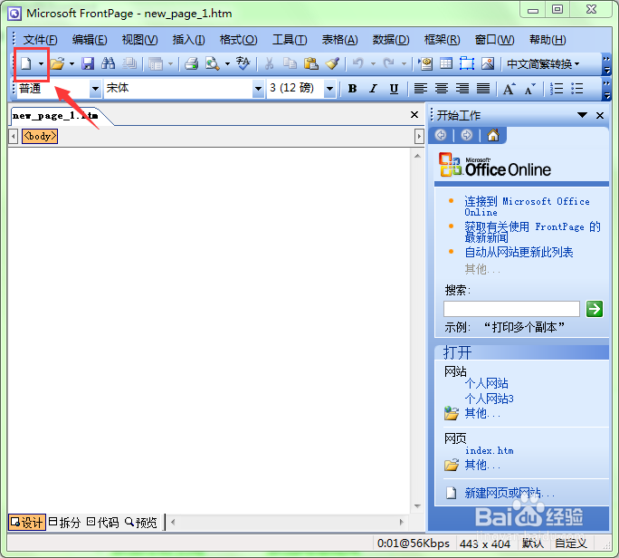The width and height of the screenshot is (619, 558).
Task: Click the task pane Forward arrow icon
Action: [467, 136]
